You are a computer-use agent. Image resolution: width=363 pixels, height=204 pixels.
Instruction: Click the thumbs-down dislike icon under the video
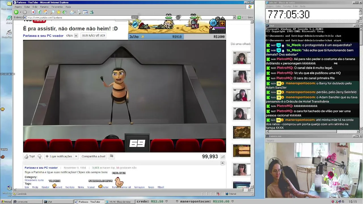pos(39,156)
